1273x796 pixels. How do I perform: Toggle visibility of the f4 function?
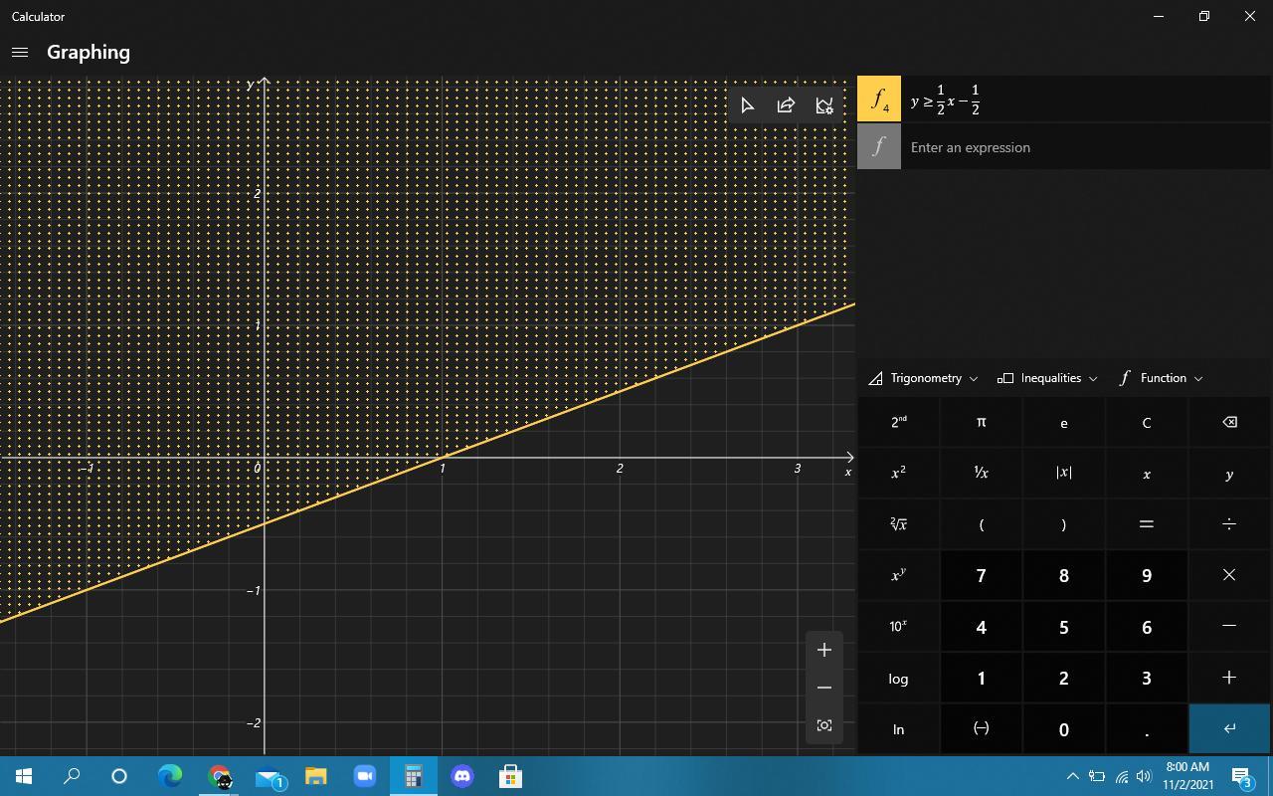[x=879, y=99]
